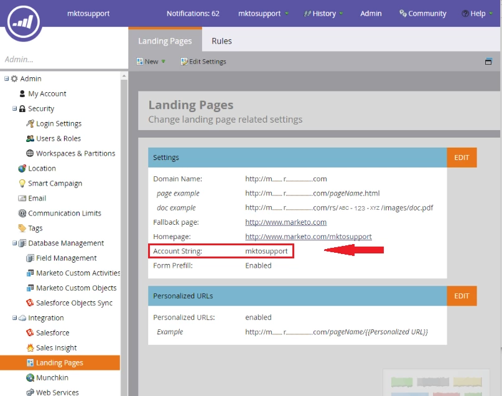Click the tree scrollbar up arrow
Viewport: 502px width, 396px height.
pos(124,76)
